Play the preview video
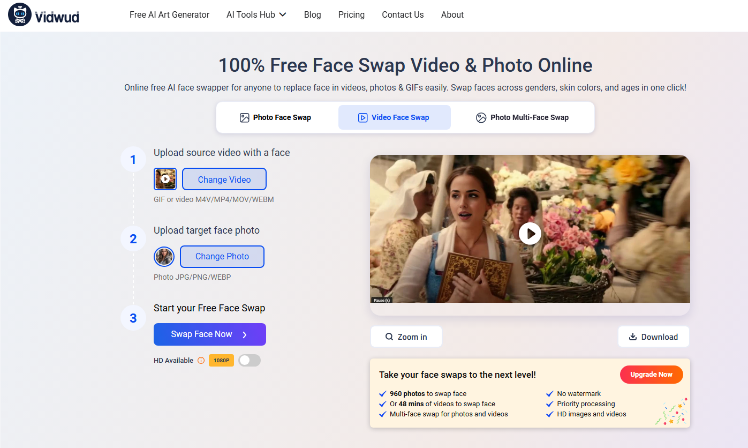The width and height of the screenshot is (748, 448). [x=530, y=233]
